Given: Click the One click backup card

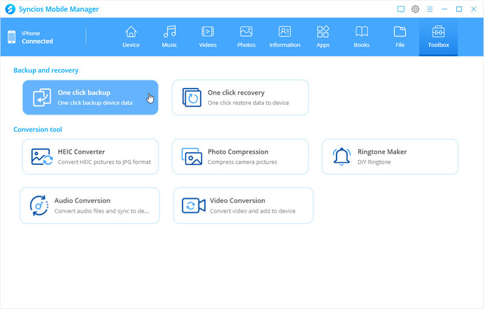Looking at the screenshot, I should click(90, 98).
